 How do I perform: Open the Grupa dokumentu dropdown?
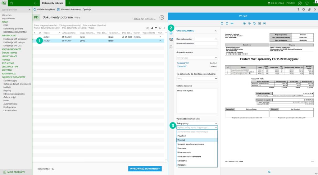[x=216, y=58]
